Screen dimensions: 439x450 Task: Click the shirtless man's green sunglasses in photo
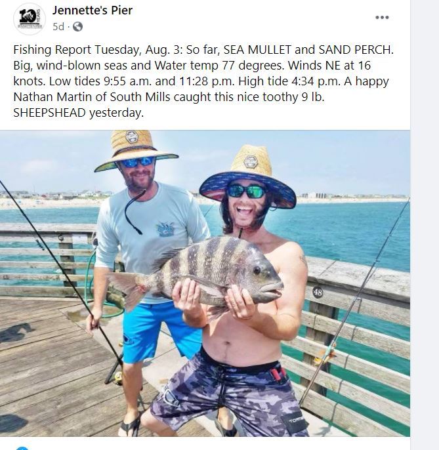(x=246, y=191)
